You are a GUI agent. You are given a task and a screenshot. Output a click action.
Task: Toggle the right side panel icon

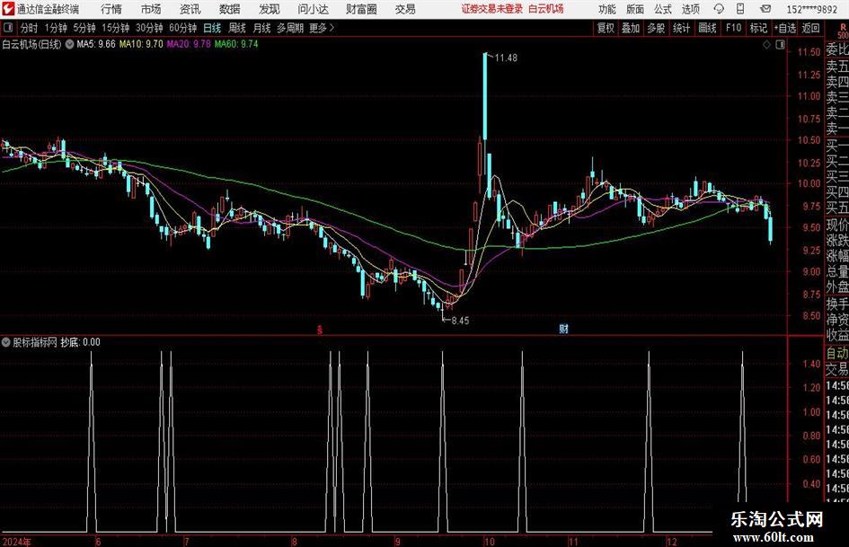(780, 45)
